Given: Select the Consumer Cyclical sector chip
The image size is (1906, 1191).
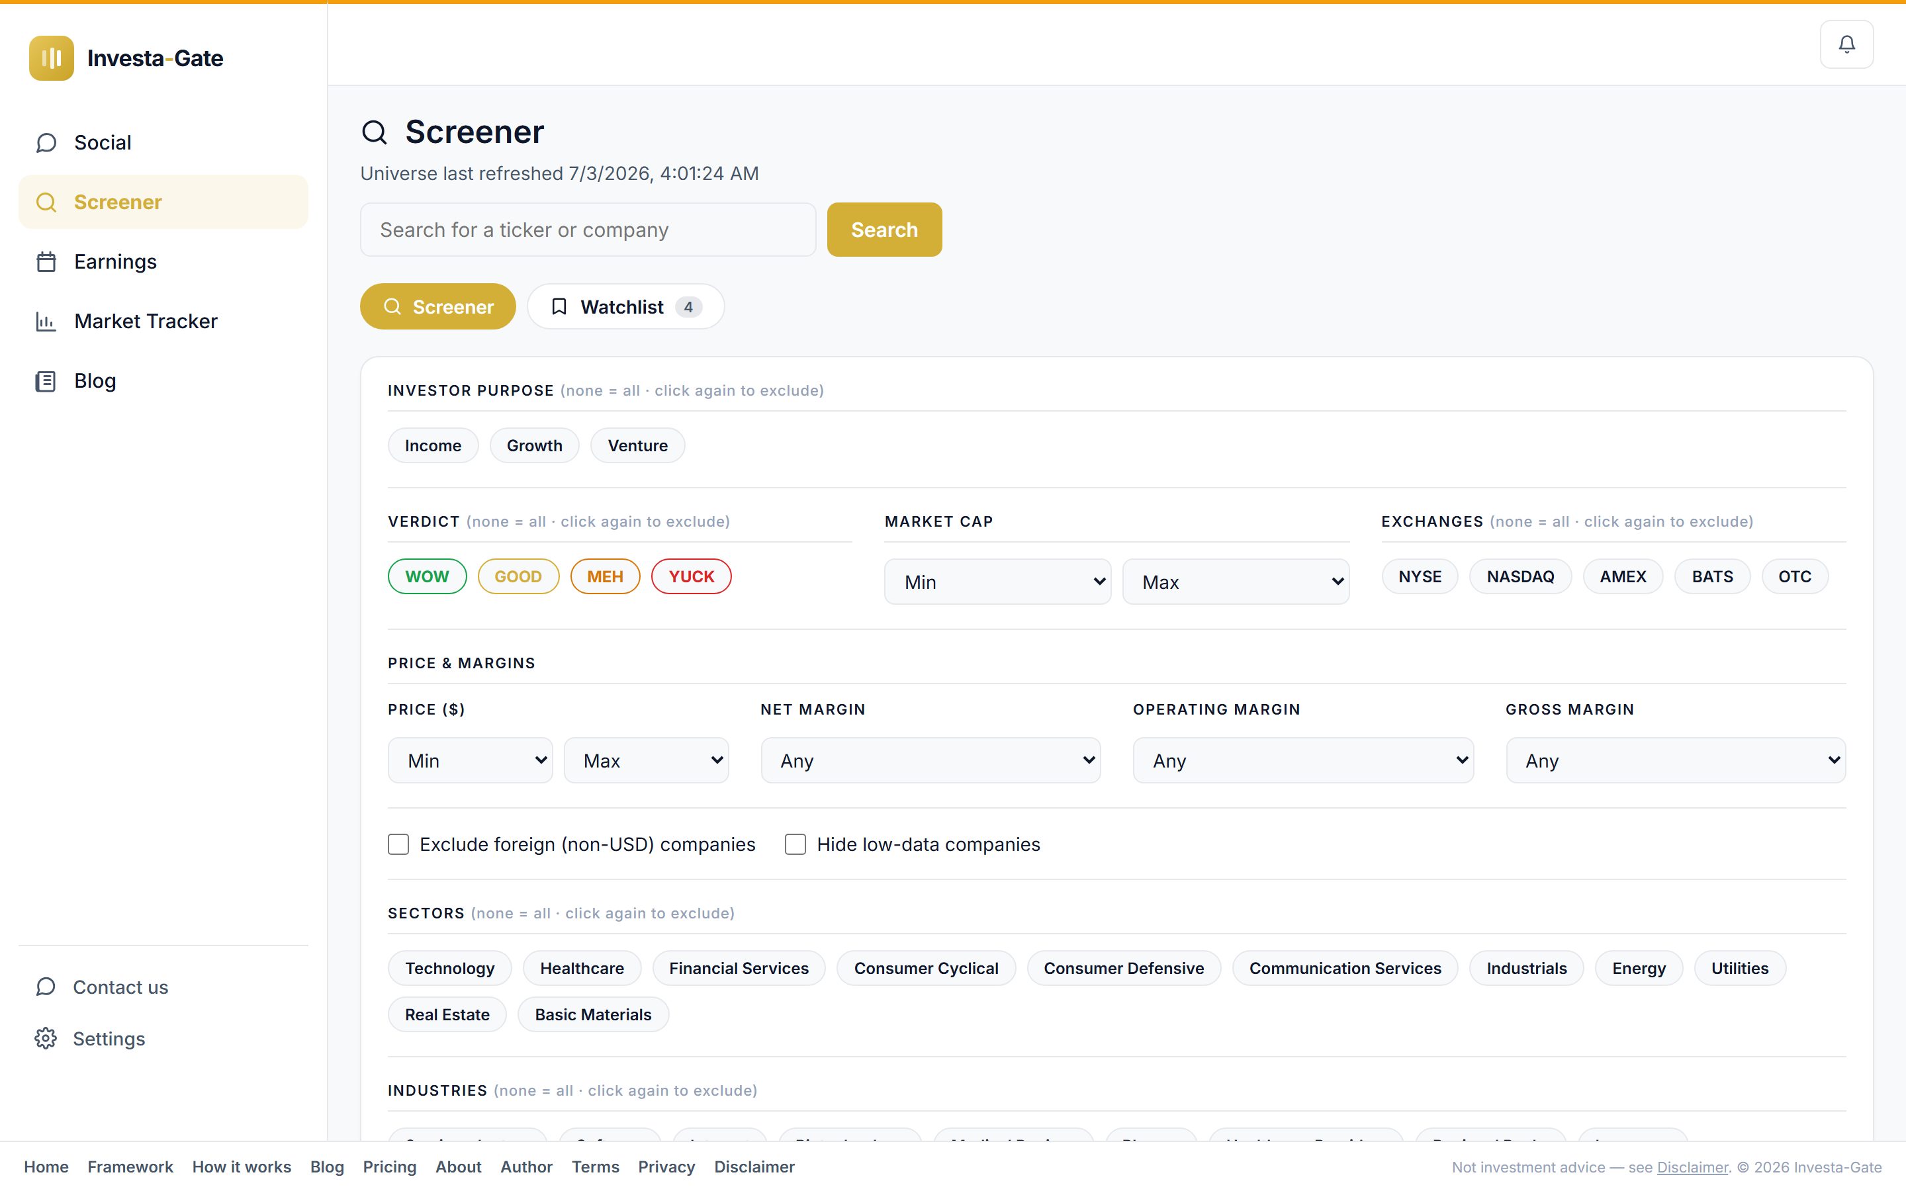Looking at the screenshot, I should (927, 968).
